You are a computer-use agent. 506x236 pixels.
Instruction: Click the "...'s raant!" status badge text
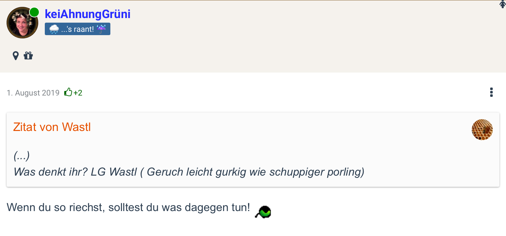point(77,29)
